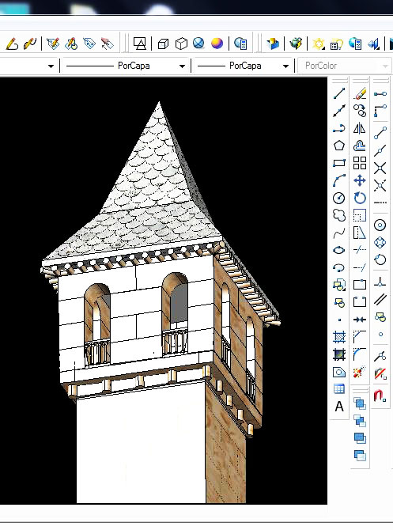This screenshot has height=530, width=393.
Task: Select the Line drawing tool
Action: click(339, 93)
